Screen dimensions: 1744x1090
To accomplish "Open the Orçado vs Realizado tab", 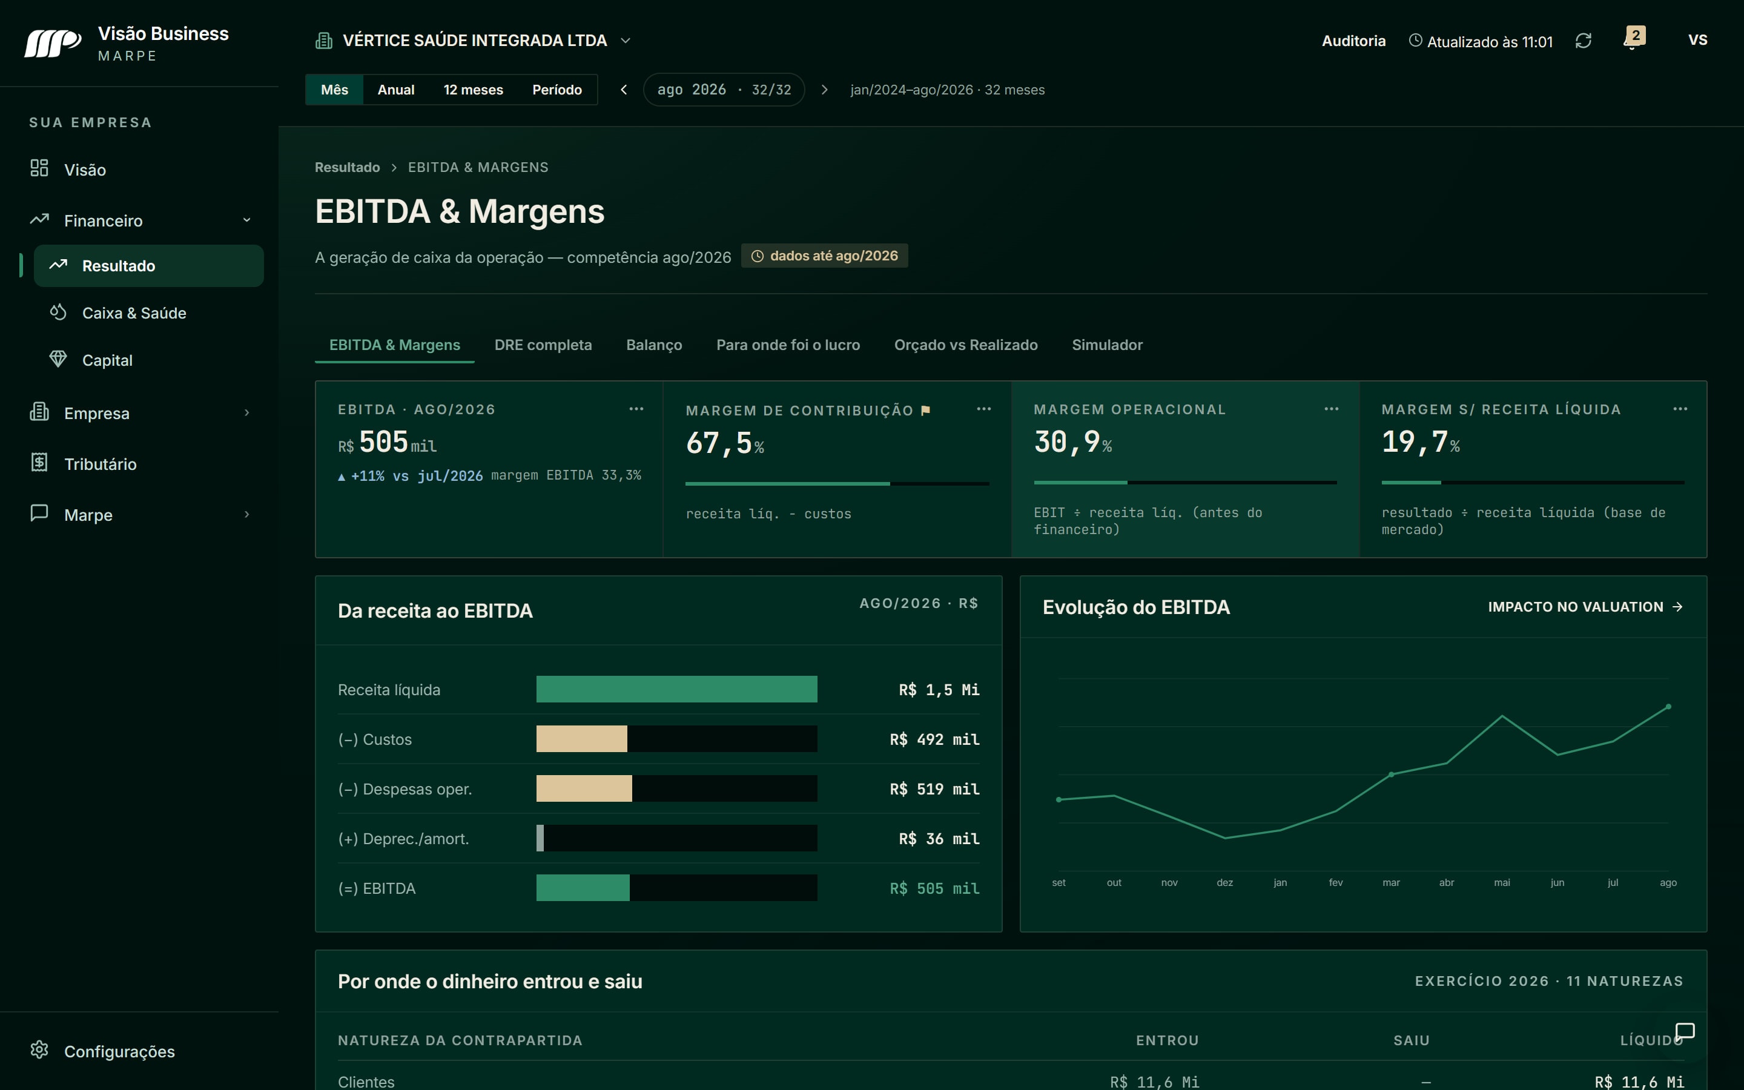I will 966,345.
